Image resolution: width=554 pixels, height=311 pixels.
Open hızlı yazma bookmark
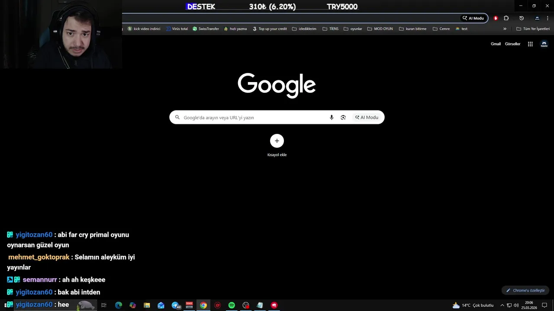click(235, 29)
